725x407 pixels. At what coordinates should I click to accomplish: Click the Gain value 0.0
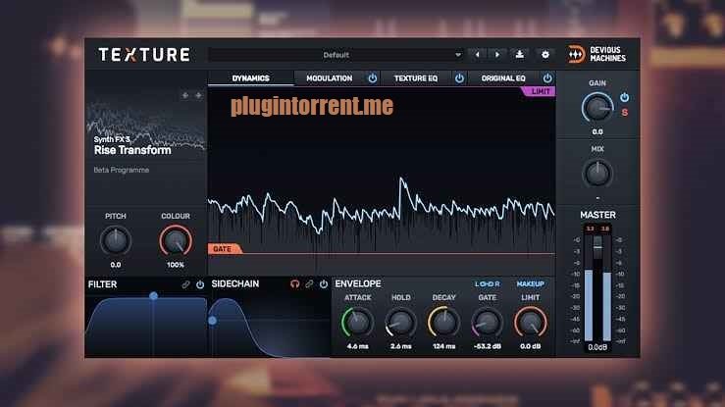[597, 132]
